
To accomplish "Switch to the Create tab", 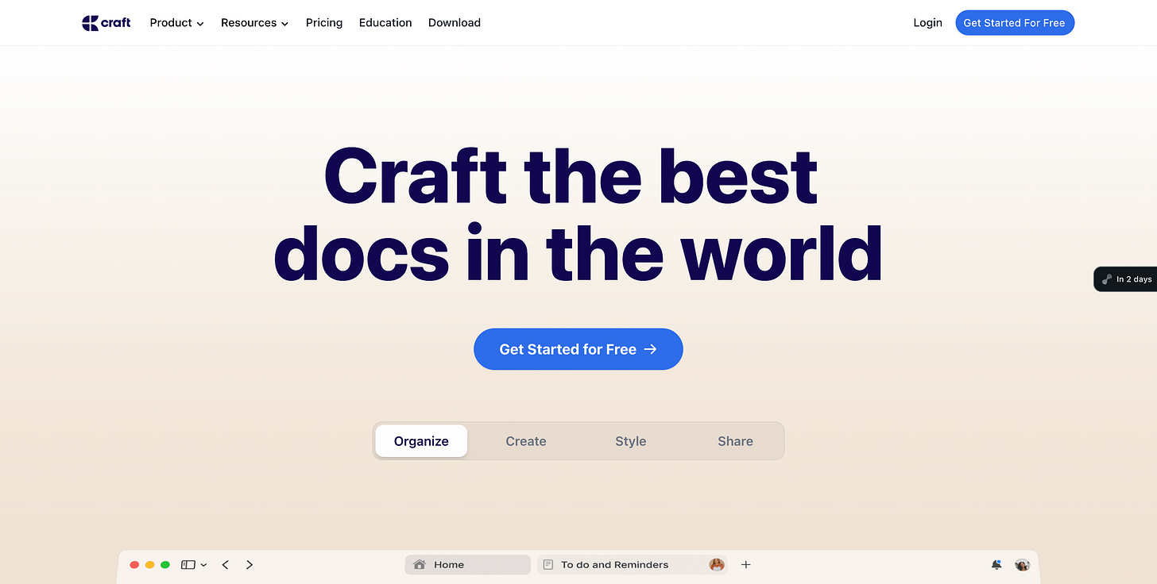I will pos(526,441).
